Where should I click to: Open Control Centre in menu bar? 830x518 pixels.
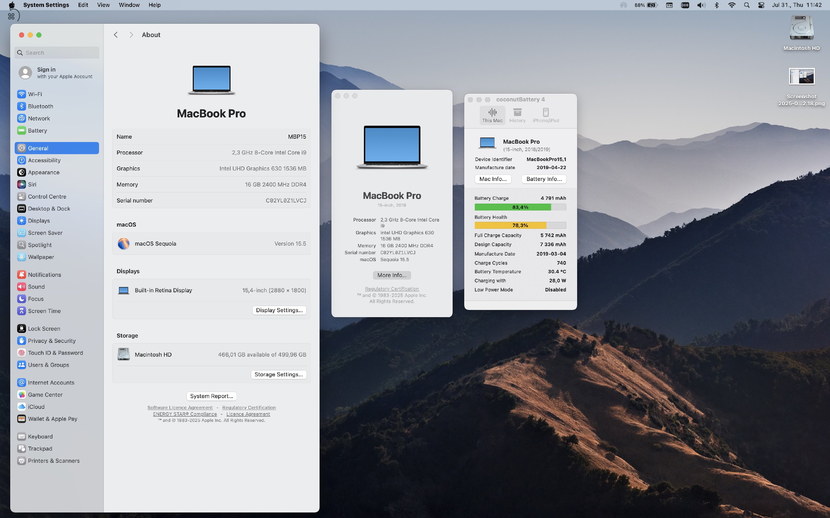pos(761,5)
